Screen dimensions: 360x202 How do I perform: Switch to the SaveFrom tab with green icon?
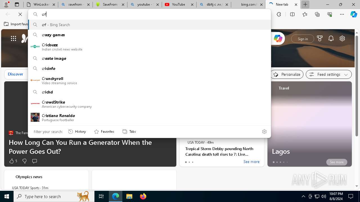coord(110,4)
